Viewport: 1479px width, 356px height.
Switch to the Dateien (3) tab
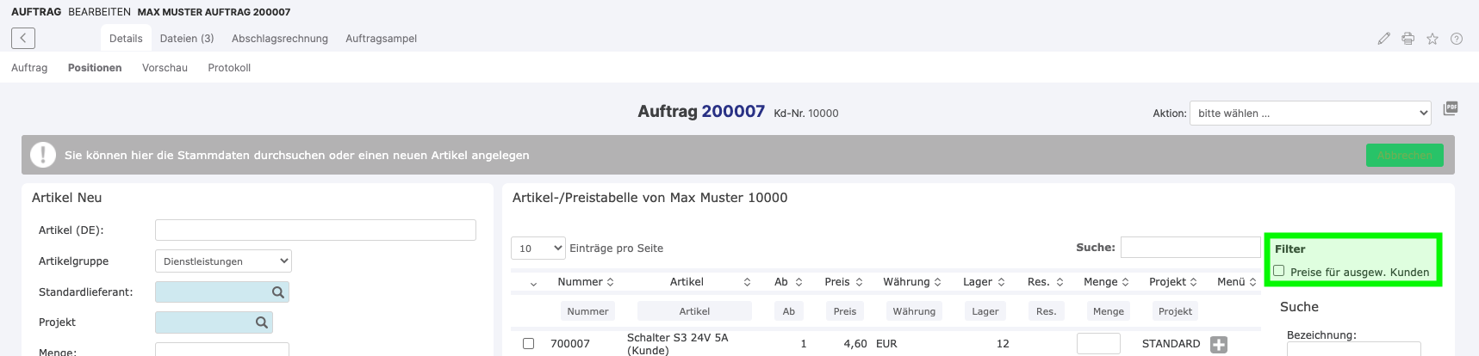pyautogui.click(x=187, y=39)
